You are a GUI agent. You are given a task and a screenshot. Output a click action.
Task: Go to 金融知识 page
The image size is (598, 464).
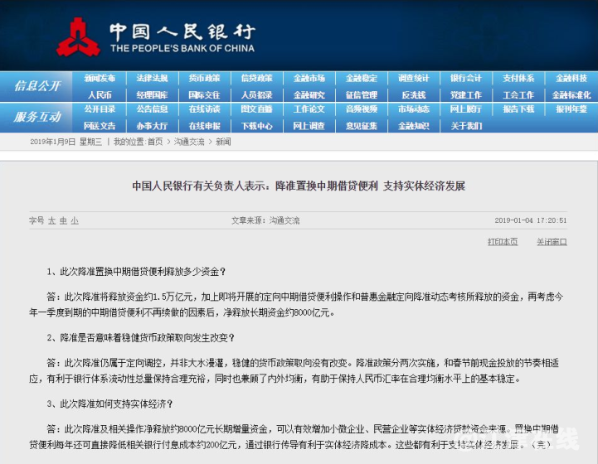click(x=414, y=126)
